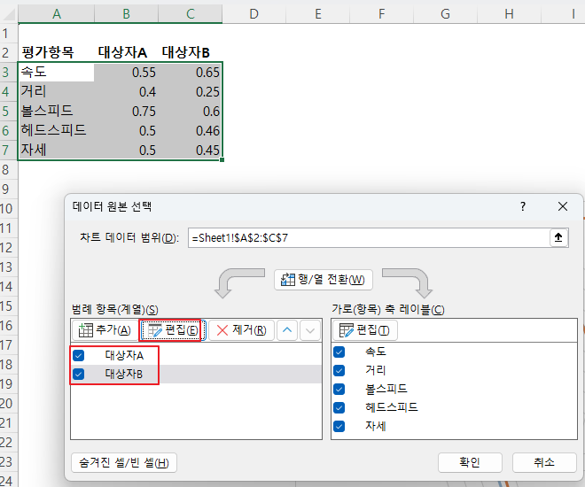
Task: Open 숨겨진 셀/빈 셀 settings
Action: pos(124,463)
